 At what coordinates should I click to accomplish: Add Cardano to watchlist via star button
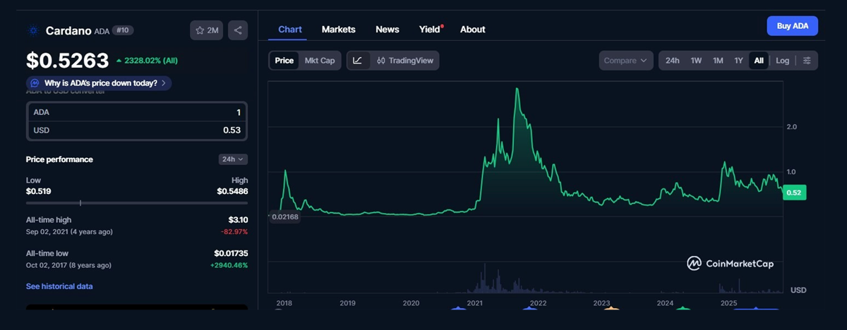[207, 30]
